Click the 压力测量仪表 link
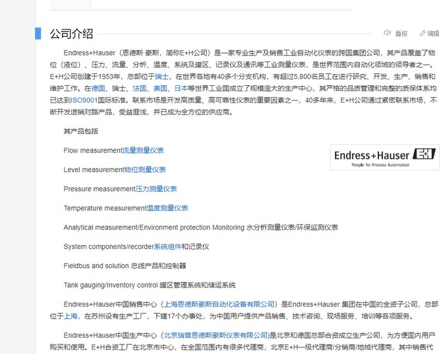 156,189
